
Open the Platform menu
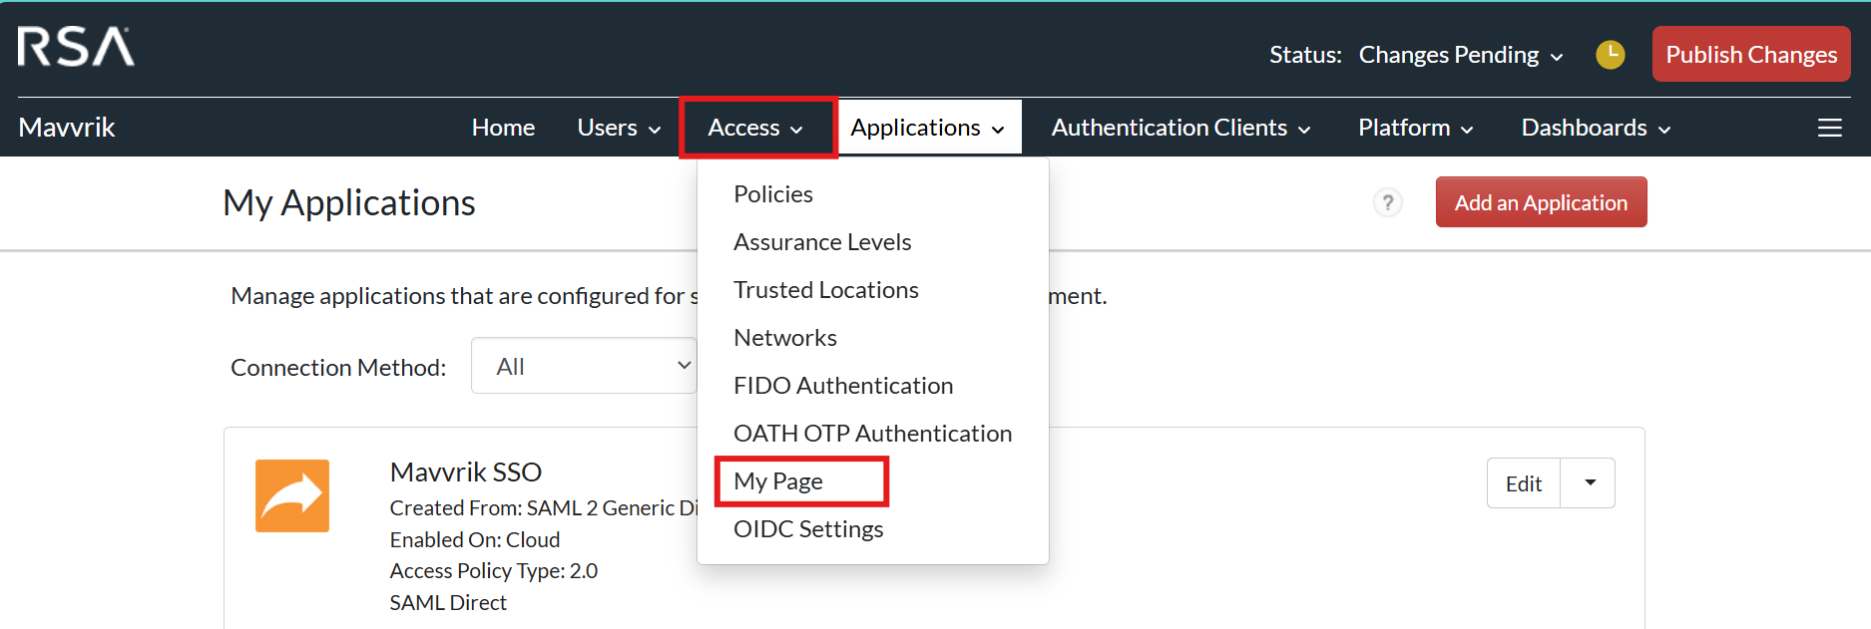(x=1415, y=128)
